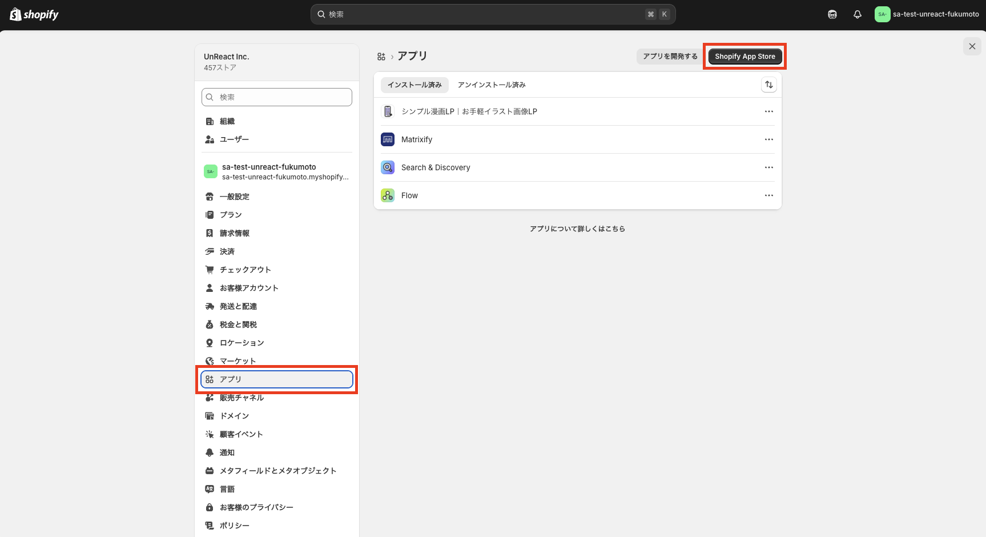Click the 税金と関税 icon

(x=210, y=324)
